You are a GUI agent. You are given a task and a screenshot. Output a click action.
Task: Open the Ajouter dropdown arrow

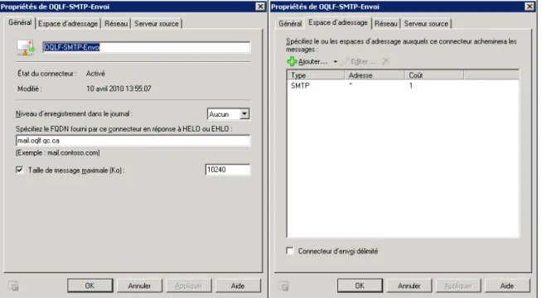[335, 62]
